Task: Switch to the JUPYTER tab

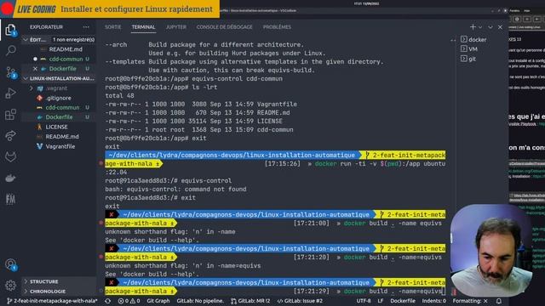Action: pyautogui.click(x=176, y=26)
